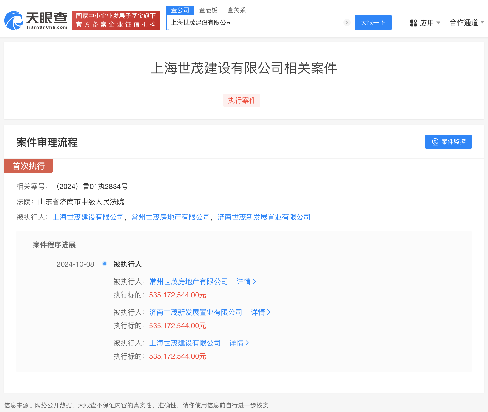Click the TianYanCha logo
Image resolution: width=488 pixels, height=412 pixels.
coord(36,20)
